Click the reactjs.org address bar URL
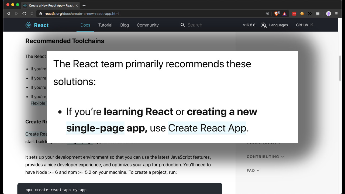This screenshot has height=194, width=345. pyautogui.click(x=82, y=13)
